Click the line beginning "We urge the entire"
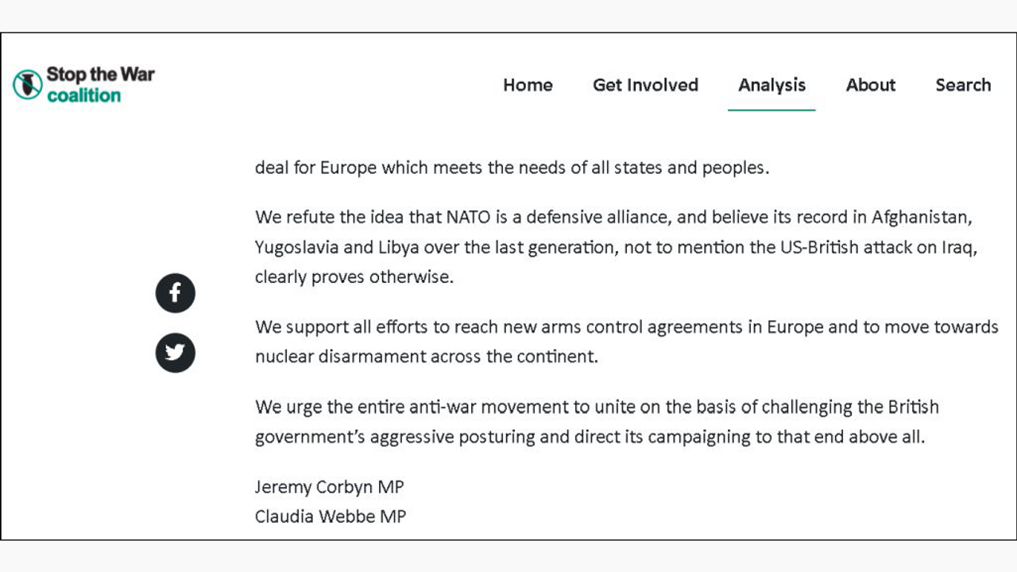This screenshot has height=572, width=1017. pos(596,408)
